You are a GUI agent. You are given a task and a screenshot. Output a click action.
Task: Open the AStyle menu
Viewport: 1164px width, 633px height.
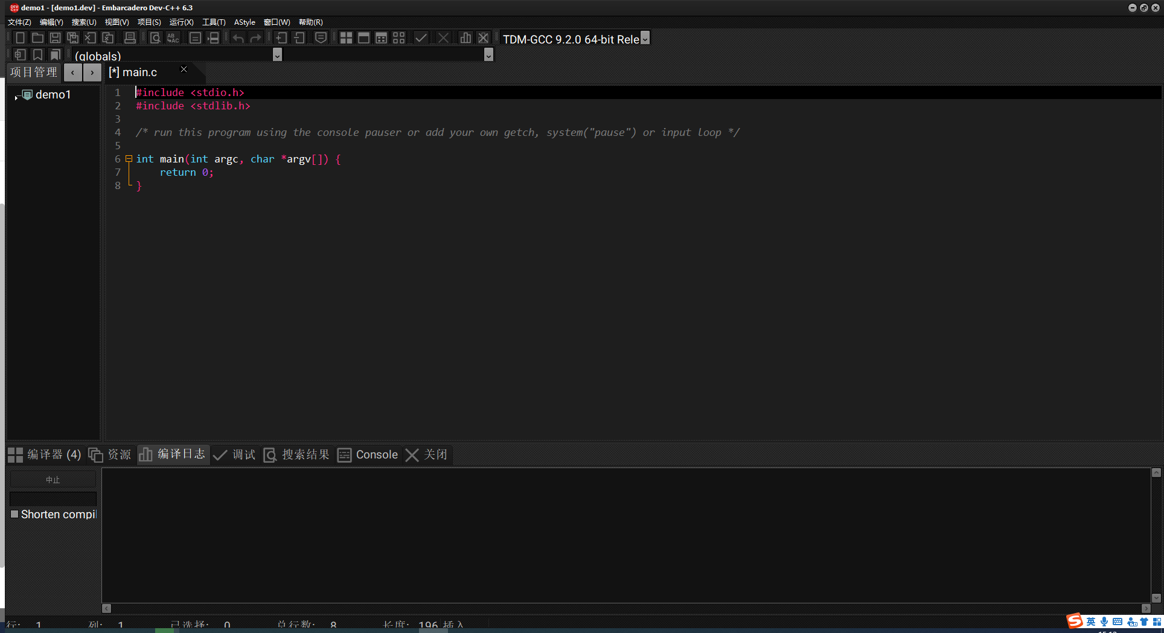coord(245,22)
